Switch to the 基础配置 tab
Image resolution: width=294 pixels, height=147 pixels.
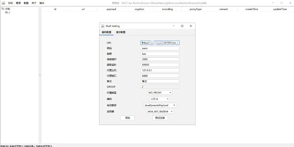[x=106, y=32]
